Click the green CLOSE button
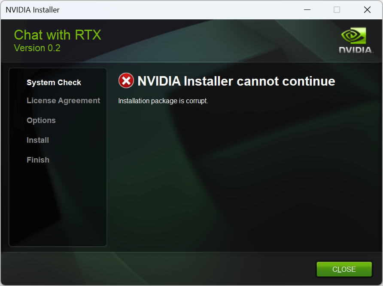 [344, 269]
